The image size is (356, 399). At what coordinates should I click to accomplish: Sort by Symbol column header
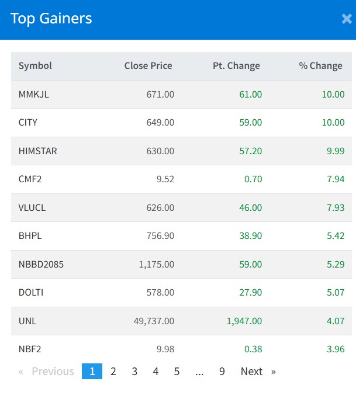point(35,65)
